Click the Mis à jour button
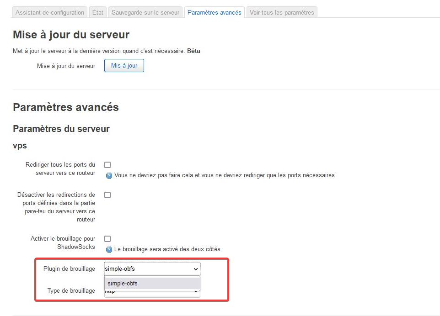The image size is (440, 316). click(124, 66)
